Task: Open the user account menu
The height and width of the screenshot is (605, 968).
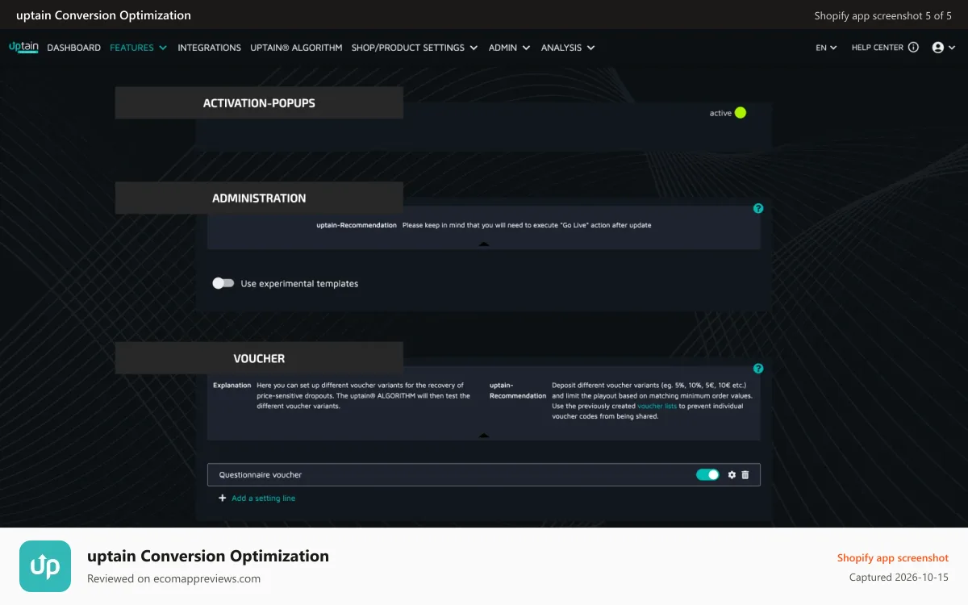Action: pyautogui.click(x=943, y=48)
